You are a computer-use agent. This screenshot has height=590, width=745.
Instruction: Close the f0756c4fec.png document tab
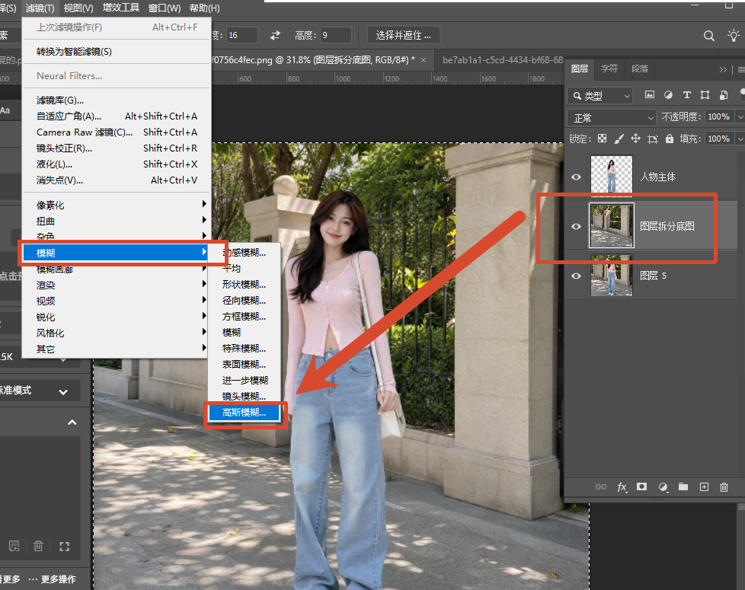coord(424,60)
